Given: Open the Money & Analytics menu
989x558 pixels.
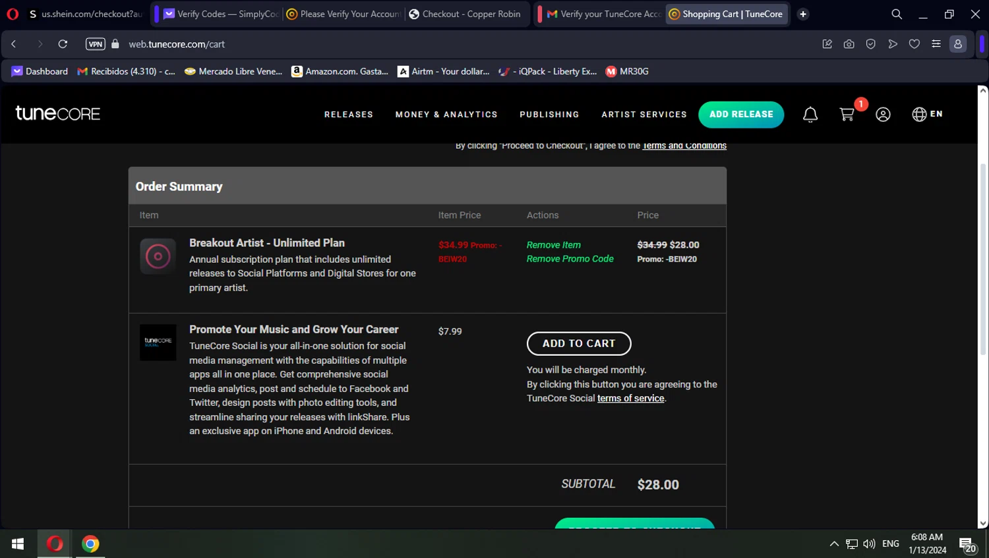Looking at the screenshot, I should pos(446,115).
